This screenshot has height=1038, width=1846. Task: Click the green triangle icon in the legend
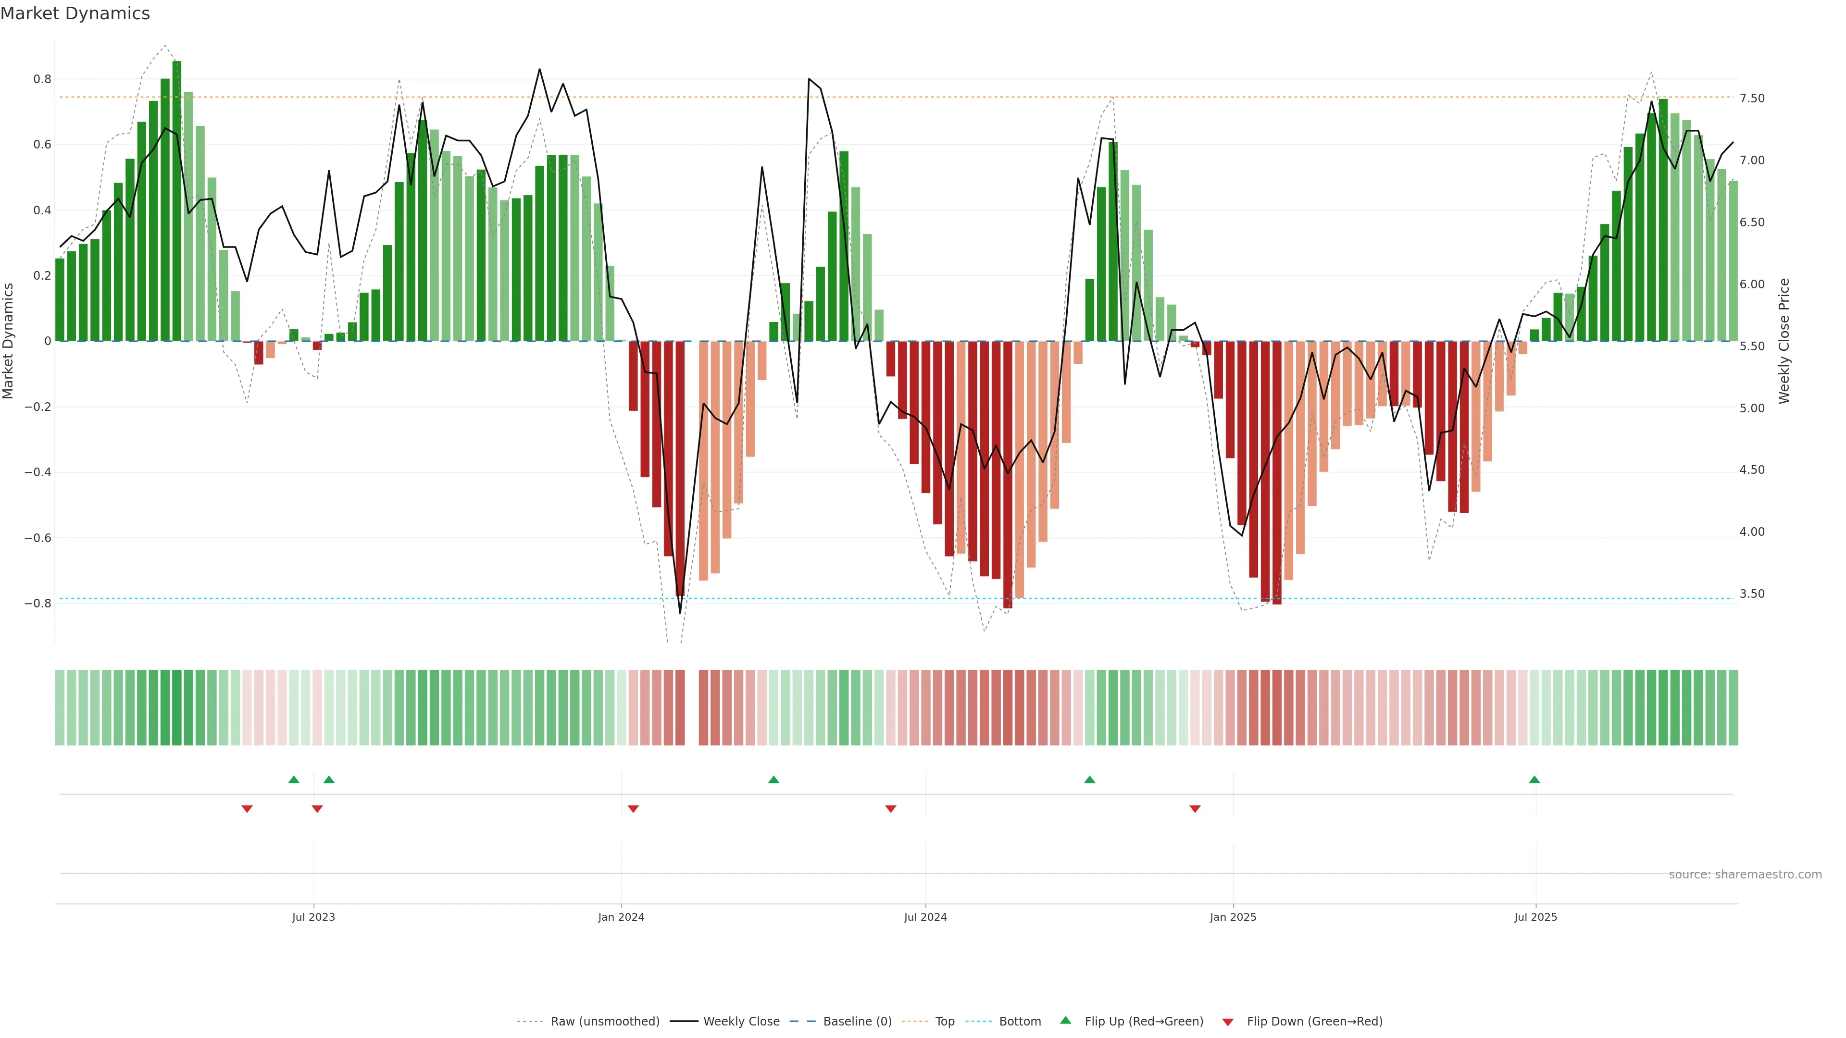pyautogui.click(x=1066, y=1020)
